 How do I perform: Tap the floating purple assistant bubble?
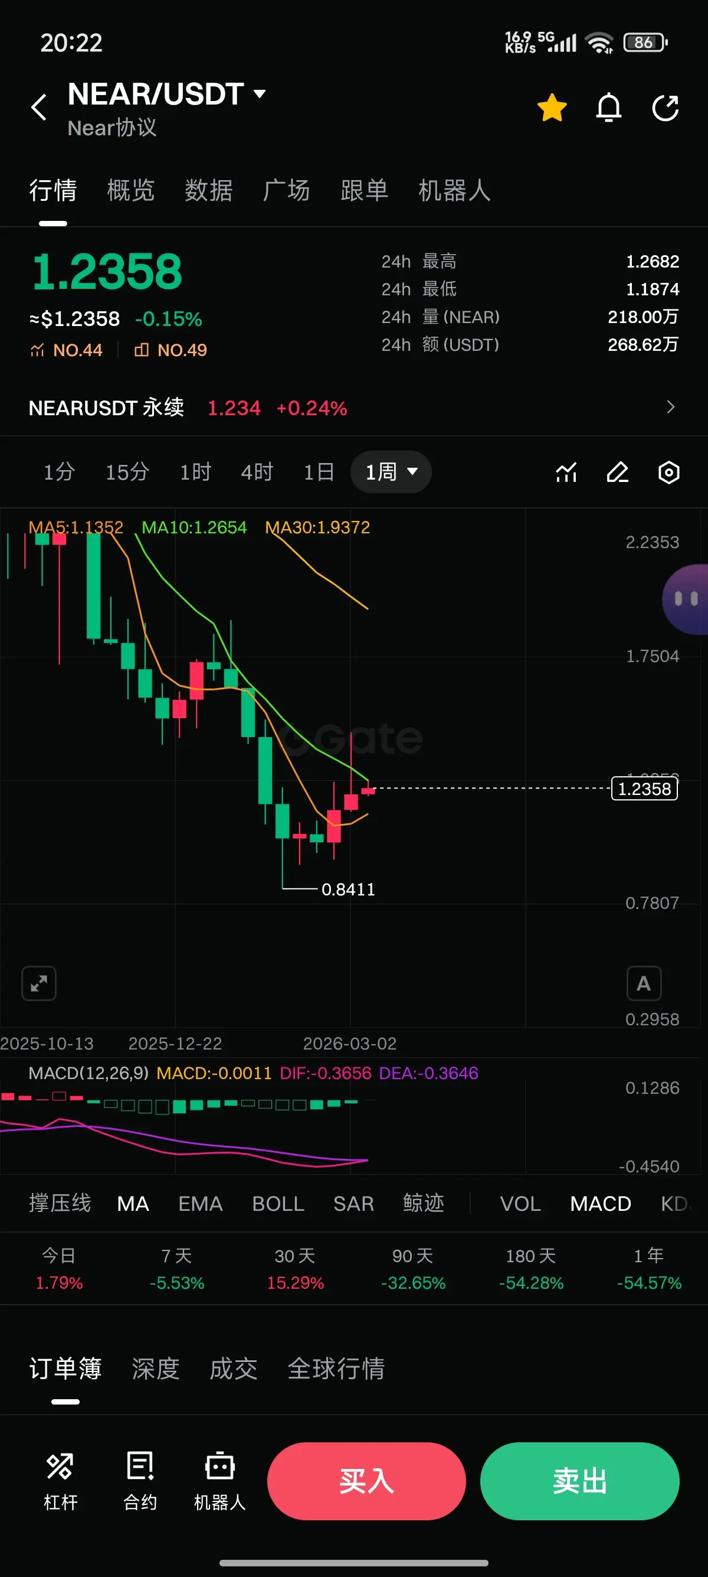tap(686, 599)
